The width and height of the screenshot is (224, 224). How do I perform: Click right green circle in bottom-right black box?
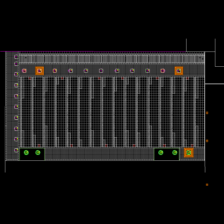click(x=175, y=153)
